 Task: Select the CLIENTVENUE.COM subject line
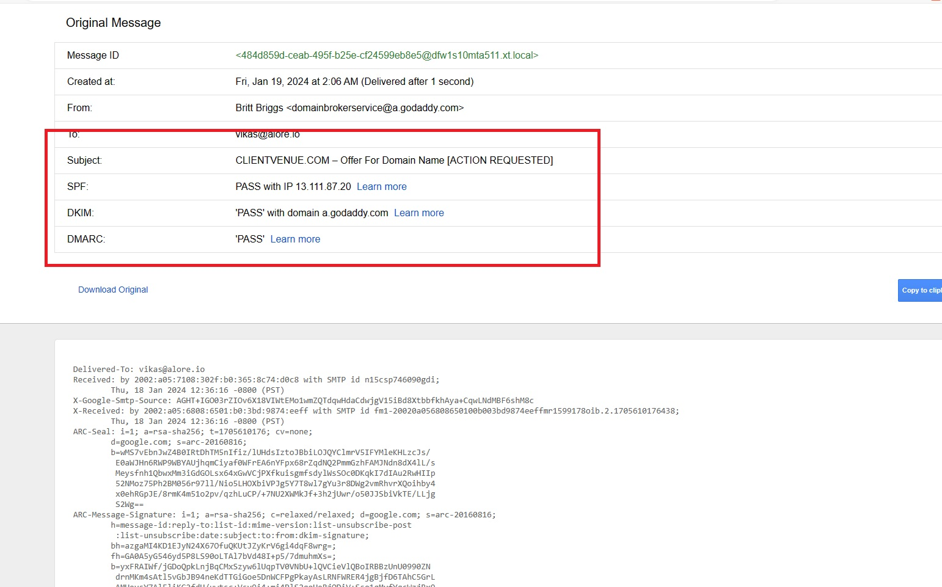[x=394, y=160]
